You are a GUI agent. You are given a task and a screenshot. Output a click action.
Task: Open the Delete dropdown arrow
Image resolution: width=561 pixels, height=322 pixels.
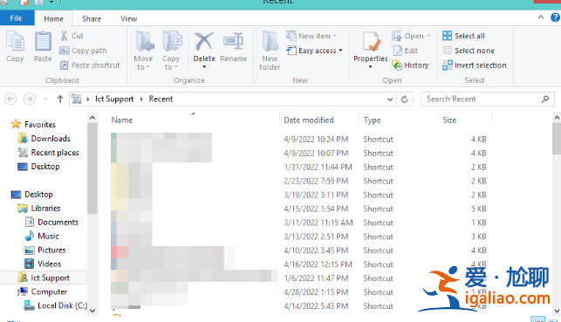pos(204,66)
